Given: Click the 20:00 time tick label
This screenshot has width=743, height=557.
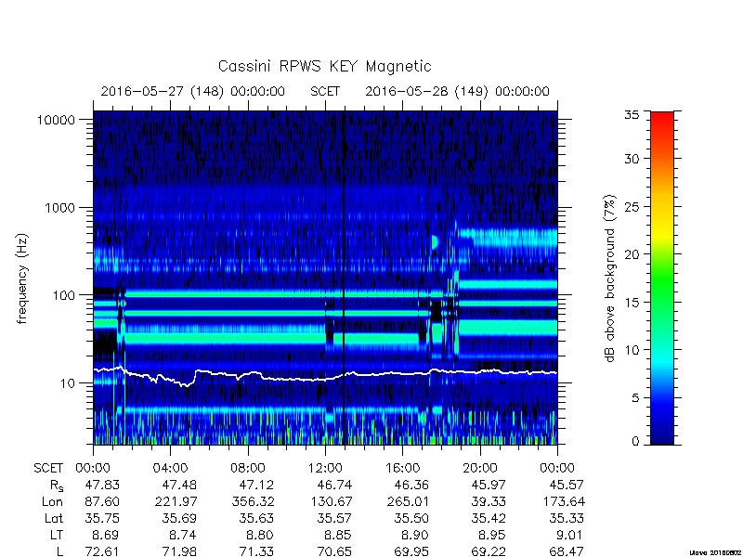Looking at the screenshot, I should 480,468.
